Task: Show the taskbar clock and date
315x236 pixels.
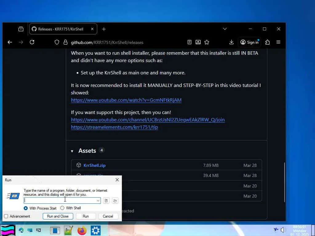Action: point(300,230)
